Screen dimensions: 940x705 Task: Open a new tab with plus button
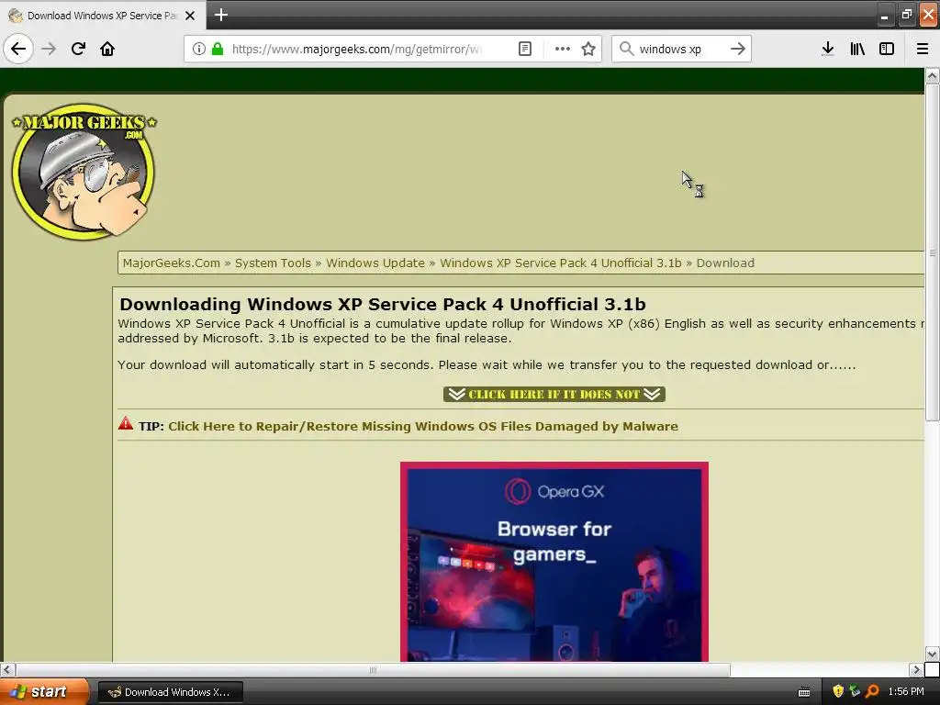pos(220,15)
